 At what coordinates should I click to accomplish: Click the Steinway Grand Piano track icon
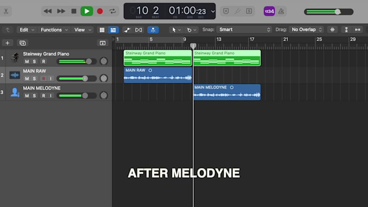pyautogui.click(x=15, y=58)
